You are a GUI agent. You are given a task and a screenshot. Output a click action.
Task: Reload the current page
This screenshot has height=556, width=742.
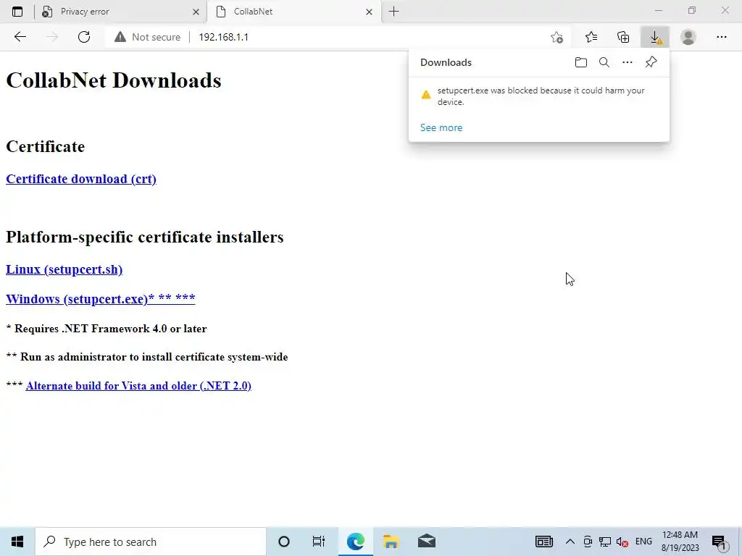[x=84, y=37]
